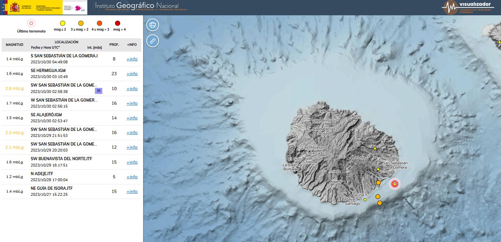Click the yellow marker near La Laja
This screenshot has width=501, height=242.
(375, 149)
